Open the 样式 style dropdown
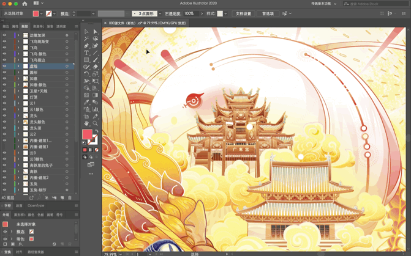The image size is (411, 256). (225, 13)
